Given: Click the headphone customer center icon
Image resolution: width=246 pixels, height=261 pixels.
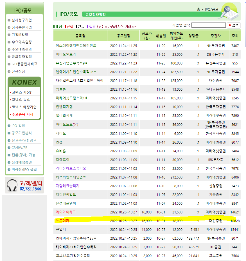Looking at the screenshot, I should pos(12,185).
